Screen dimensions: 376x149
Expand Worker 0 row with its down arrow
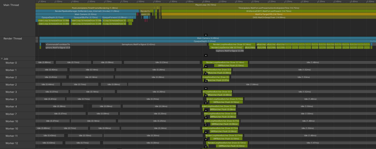pyautogui.click(x=206, y=67)
